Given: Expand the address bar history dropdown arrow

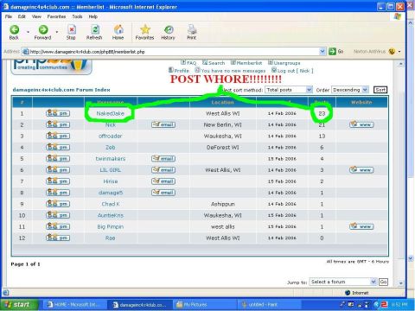Looking at the screenshot, I should (x=322, y=52).
